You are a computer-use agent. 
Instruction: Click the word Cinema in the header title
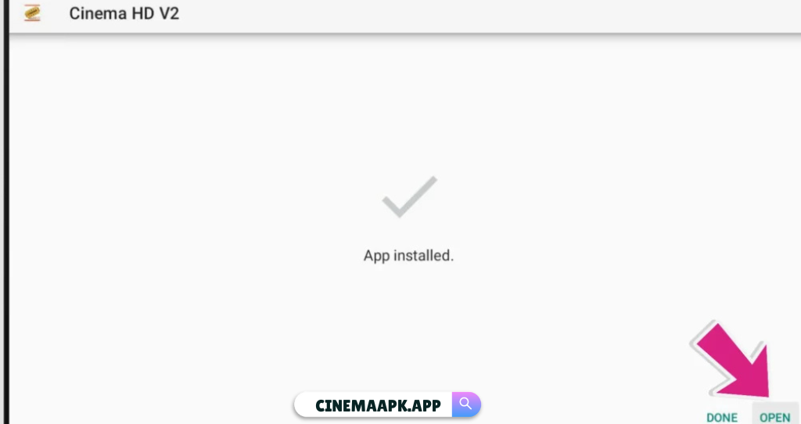(98, 13)
